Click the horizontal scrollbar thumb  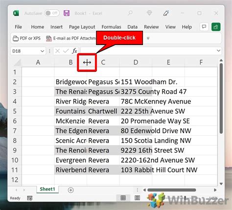(172, 190)
